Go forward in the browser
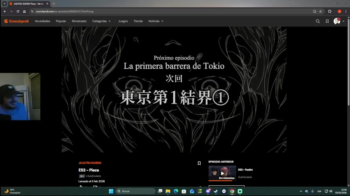The height and width of the screenshot is (196, 350). click(11, 11)
